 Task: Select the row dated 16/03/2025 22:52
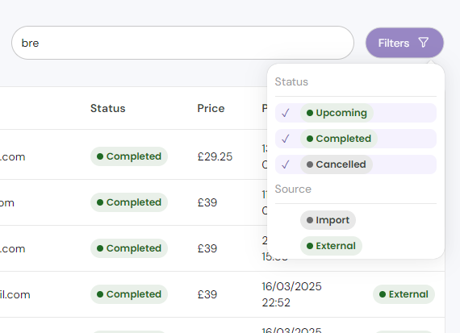222,294
